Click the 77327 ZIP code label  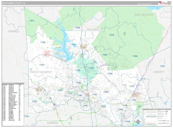[162, 66]
